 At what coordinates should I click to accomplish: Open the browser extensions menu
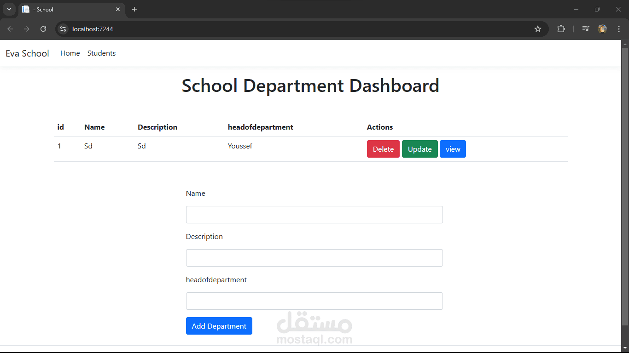(x=561, y=29)
